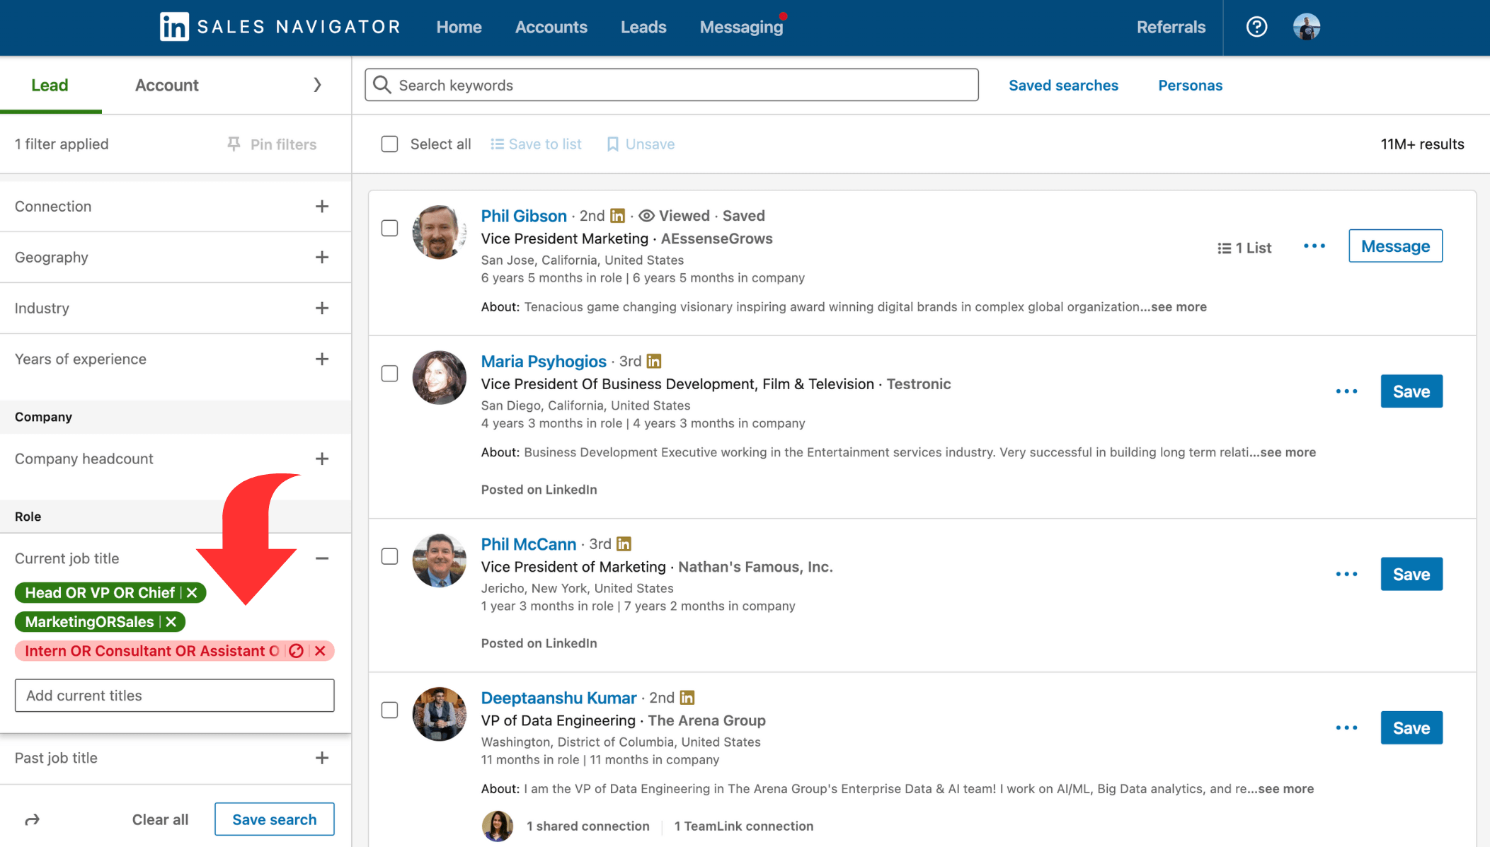Expand the Company headcount filter

pyautogui.click(x=322, y=459)
